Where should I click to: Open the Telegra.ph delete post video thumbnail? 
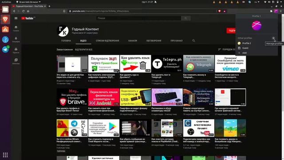(x=167, y=64)
